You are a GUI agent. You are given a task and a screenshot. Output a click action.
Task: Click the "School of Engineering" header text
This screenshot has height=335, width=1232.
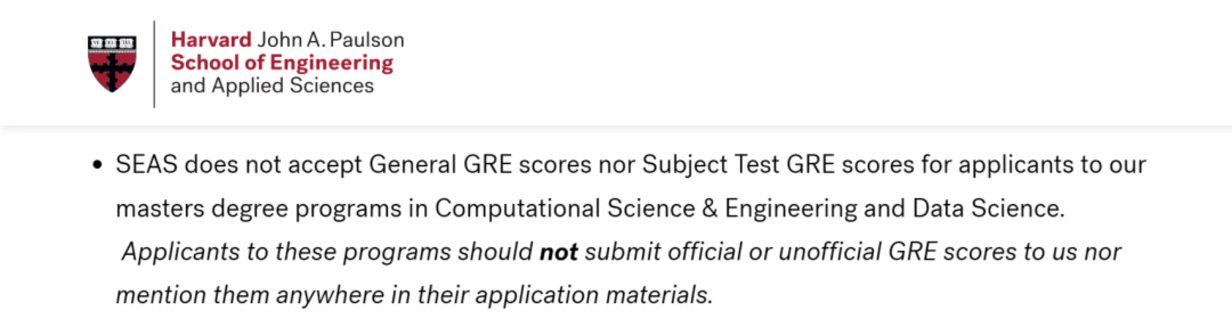[282, 63]
